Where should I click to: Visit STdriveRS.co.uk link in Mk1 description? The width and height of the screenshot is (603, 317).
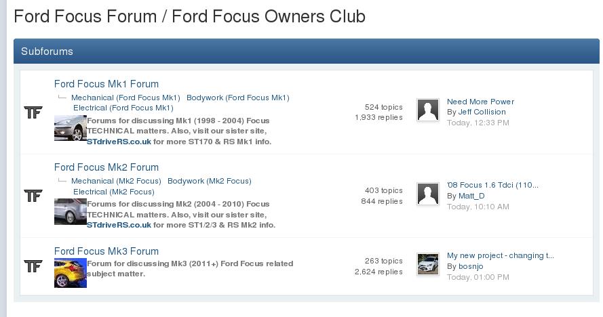pyautogui.click(x=119, y=142)
